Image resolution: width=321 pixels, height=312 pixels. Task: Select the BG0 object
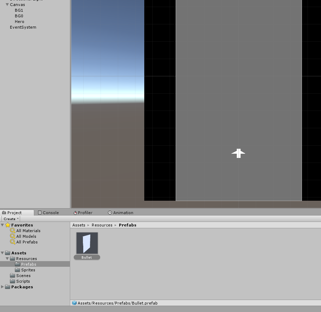click(19, 16)
